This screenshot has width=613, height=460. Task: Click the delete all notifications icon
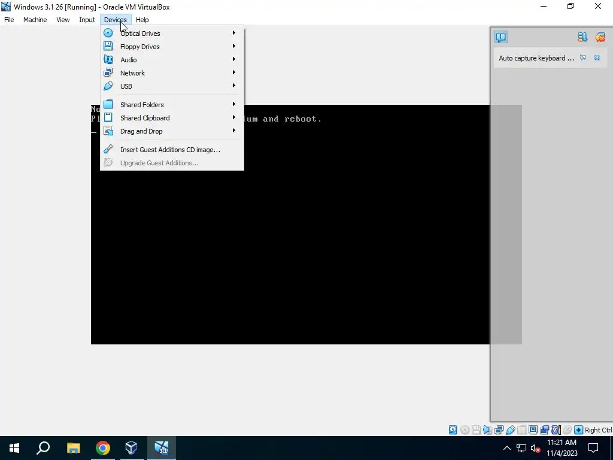[600, 37]
